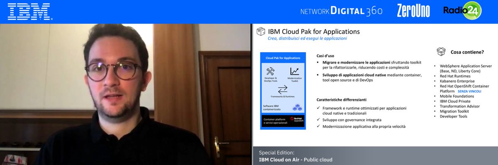Click subtitle Crea, distribuisci ed esegui le applicazioni
Viewport: 498px width, 165px height.
pos(307,38)
